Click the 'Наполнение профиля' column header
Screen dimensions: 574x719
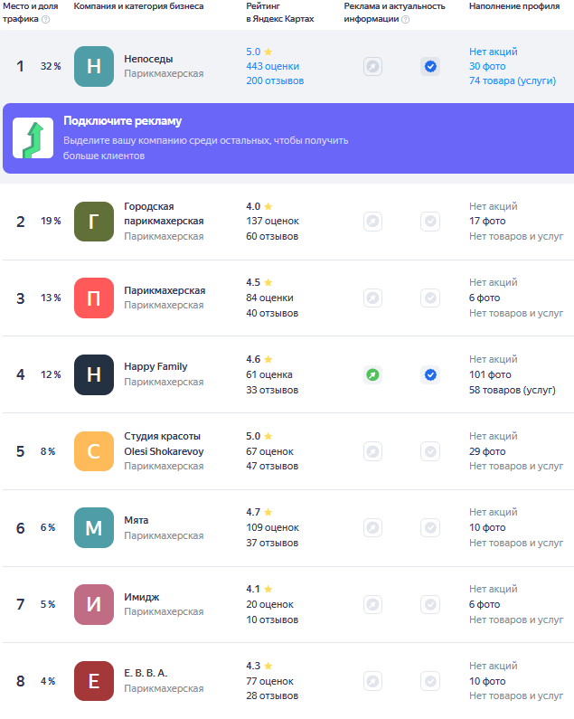514,6
